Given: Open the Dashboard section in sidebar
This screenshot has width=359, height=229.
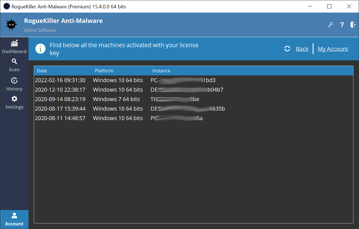Looking at the screenshot, I should [14, 47].
